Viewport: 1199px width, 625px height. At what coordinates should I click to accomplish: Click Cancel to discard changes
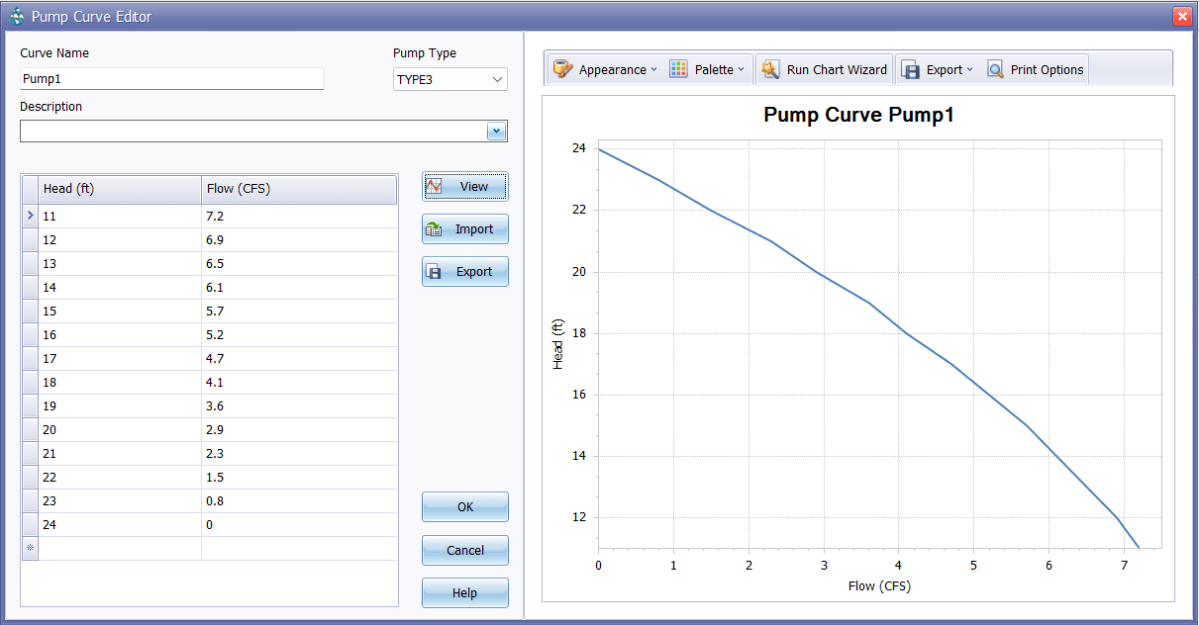click(464, 550)
